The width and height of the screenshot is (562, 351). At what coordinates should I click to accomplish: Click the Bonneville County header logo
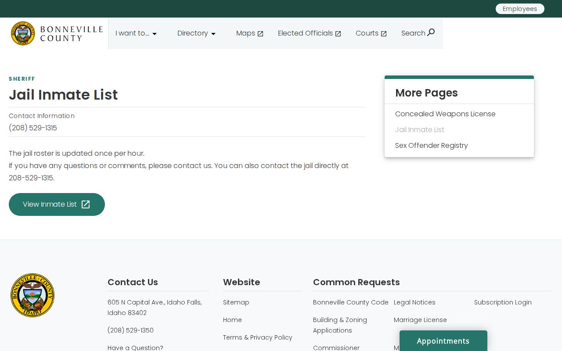tap(57, 33)
